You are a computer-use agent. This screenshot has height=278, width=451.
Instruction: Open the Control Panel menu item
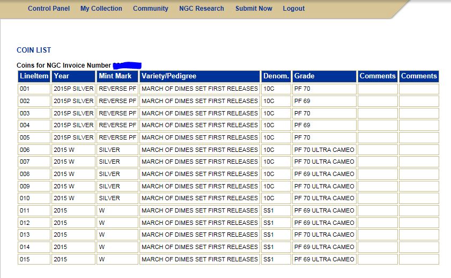pos(49,9)
